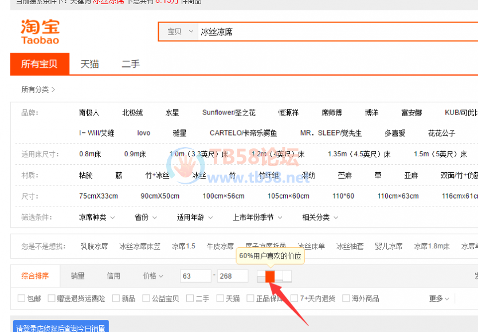Filter by brand 富安娜
The height and width of the screenshot is (332, 478).
(x=412, y=113)
